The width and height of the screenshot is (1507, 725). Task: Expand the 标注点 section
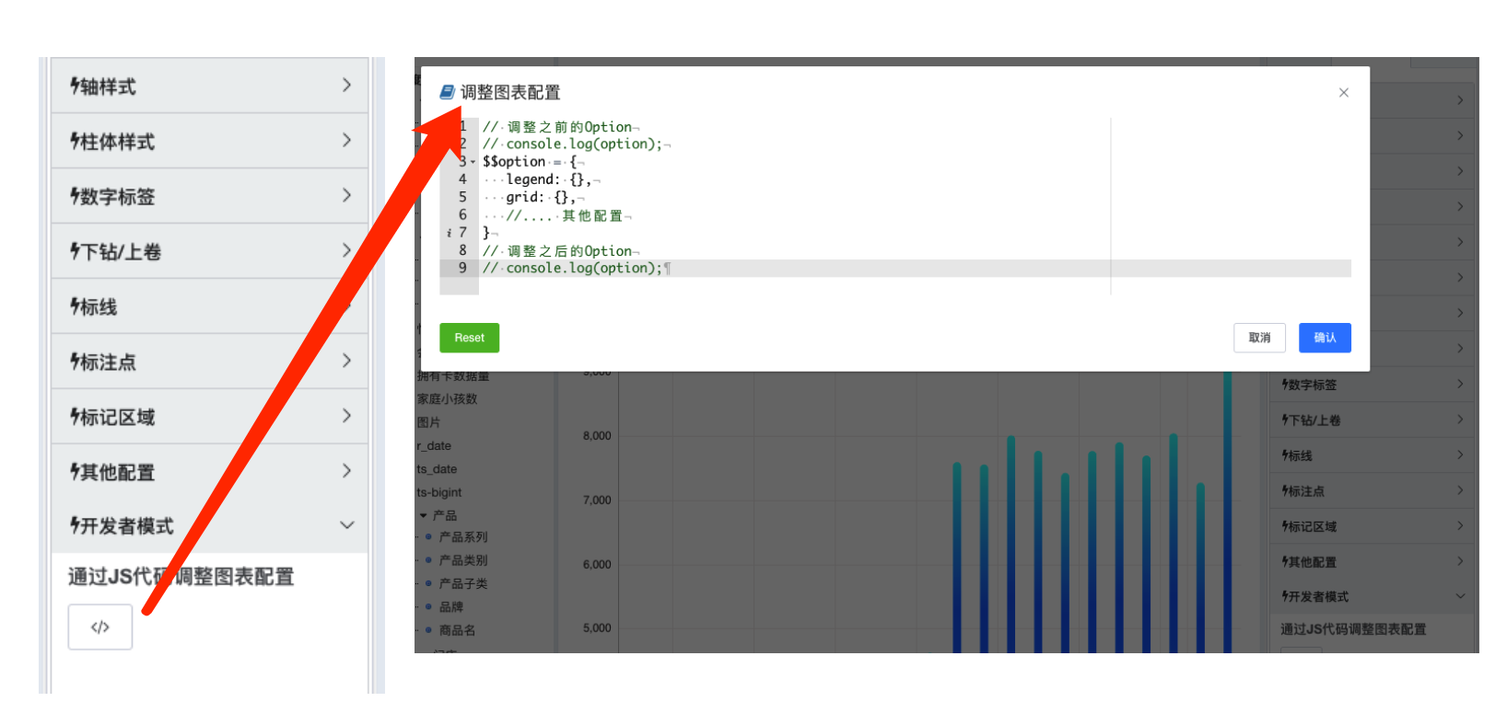[x=210, y=362]
